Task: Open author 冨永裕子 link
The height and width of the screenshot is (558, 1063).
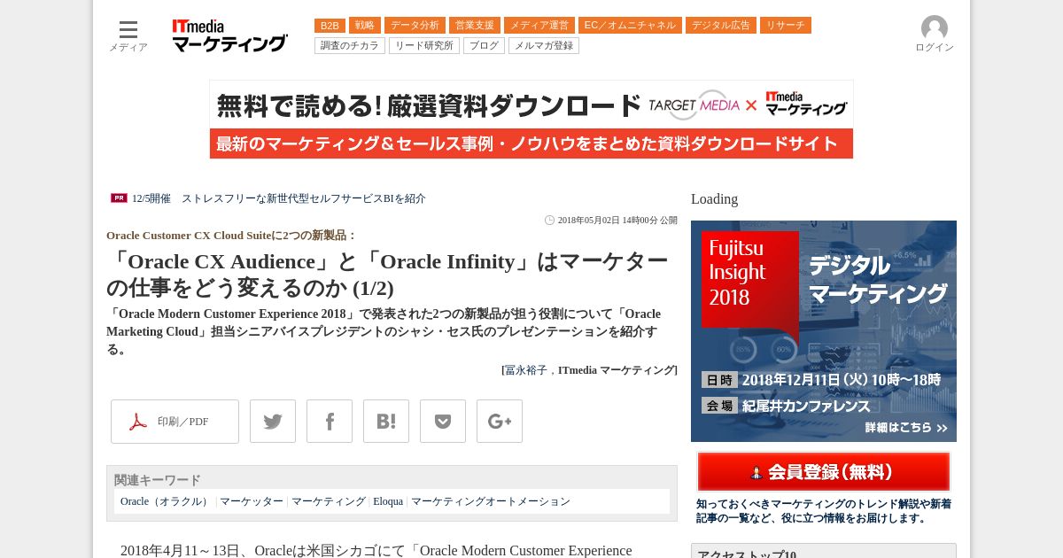Action: click(526, 370)
